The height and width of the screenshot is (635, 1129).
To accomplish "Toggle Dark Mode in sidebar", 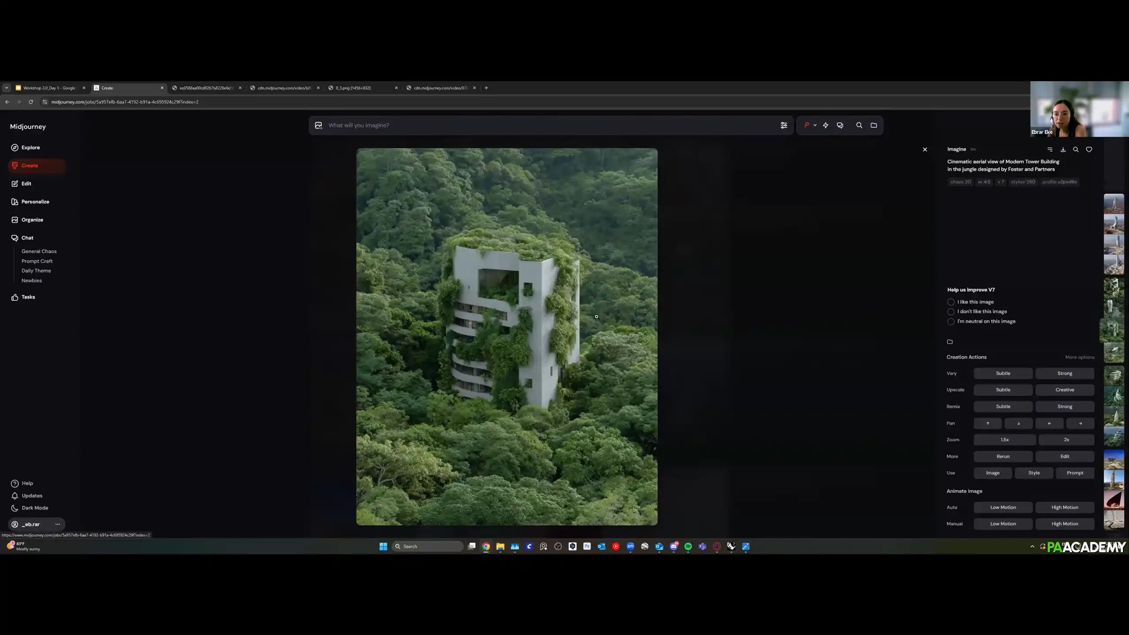I will [x=30, y=508].
